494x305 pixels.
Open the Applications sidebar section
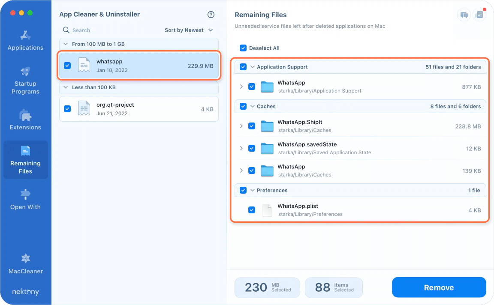(25, 40)
